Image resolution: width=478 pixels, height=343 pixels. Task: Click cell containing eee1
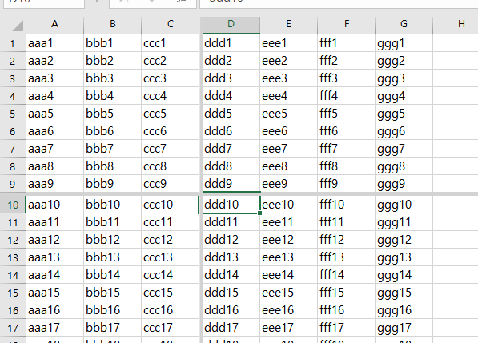289,43
